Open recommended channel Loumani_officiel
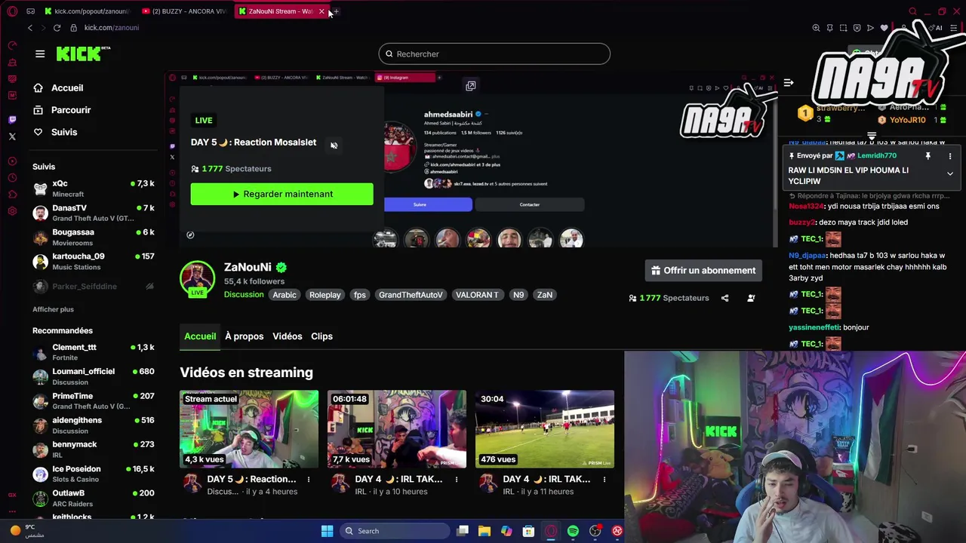Viewport: 966px width, 543px height. click(x=94, y=376)
